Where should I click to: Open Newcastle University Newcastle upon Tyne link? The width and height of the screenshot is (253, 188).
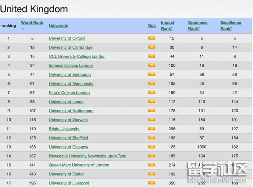(x=88, y=156)
